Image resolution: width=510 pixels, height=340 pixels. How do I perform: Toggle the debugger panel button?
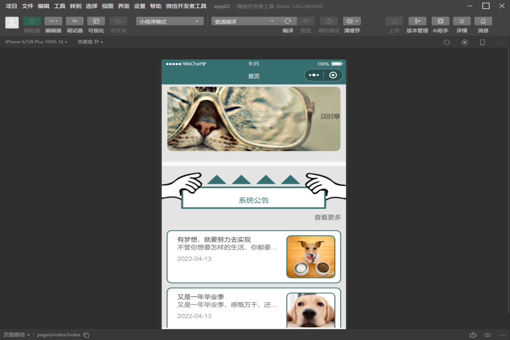pyautogui.click(x=74, y=21)
